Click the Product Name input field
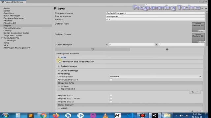 point(155,16)
